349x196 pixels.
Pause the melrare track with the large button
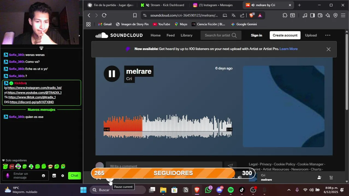pyautogui.click(x=112, y=74)
